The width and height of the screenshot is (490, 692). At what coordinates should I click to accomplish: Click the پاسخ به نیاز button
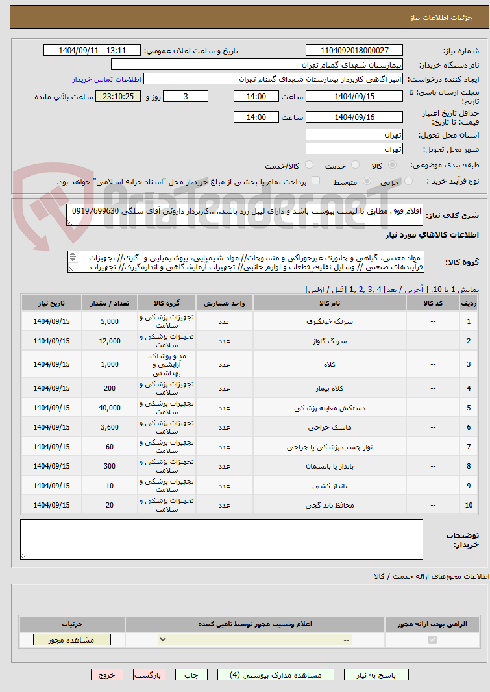pos(376,674)
